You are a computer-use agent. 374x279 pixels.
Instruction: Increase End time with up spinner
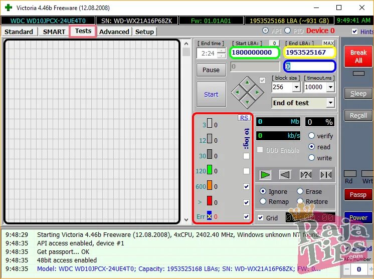[x=222, y=51]
